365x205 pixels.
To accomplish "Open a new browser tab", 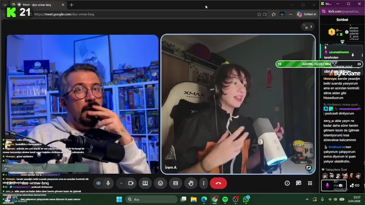I will click(72, 5).
